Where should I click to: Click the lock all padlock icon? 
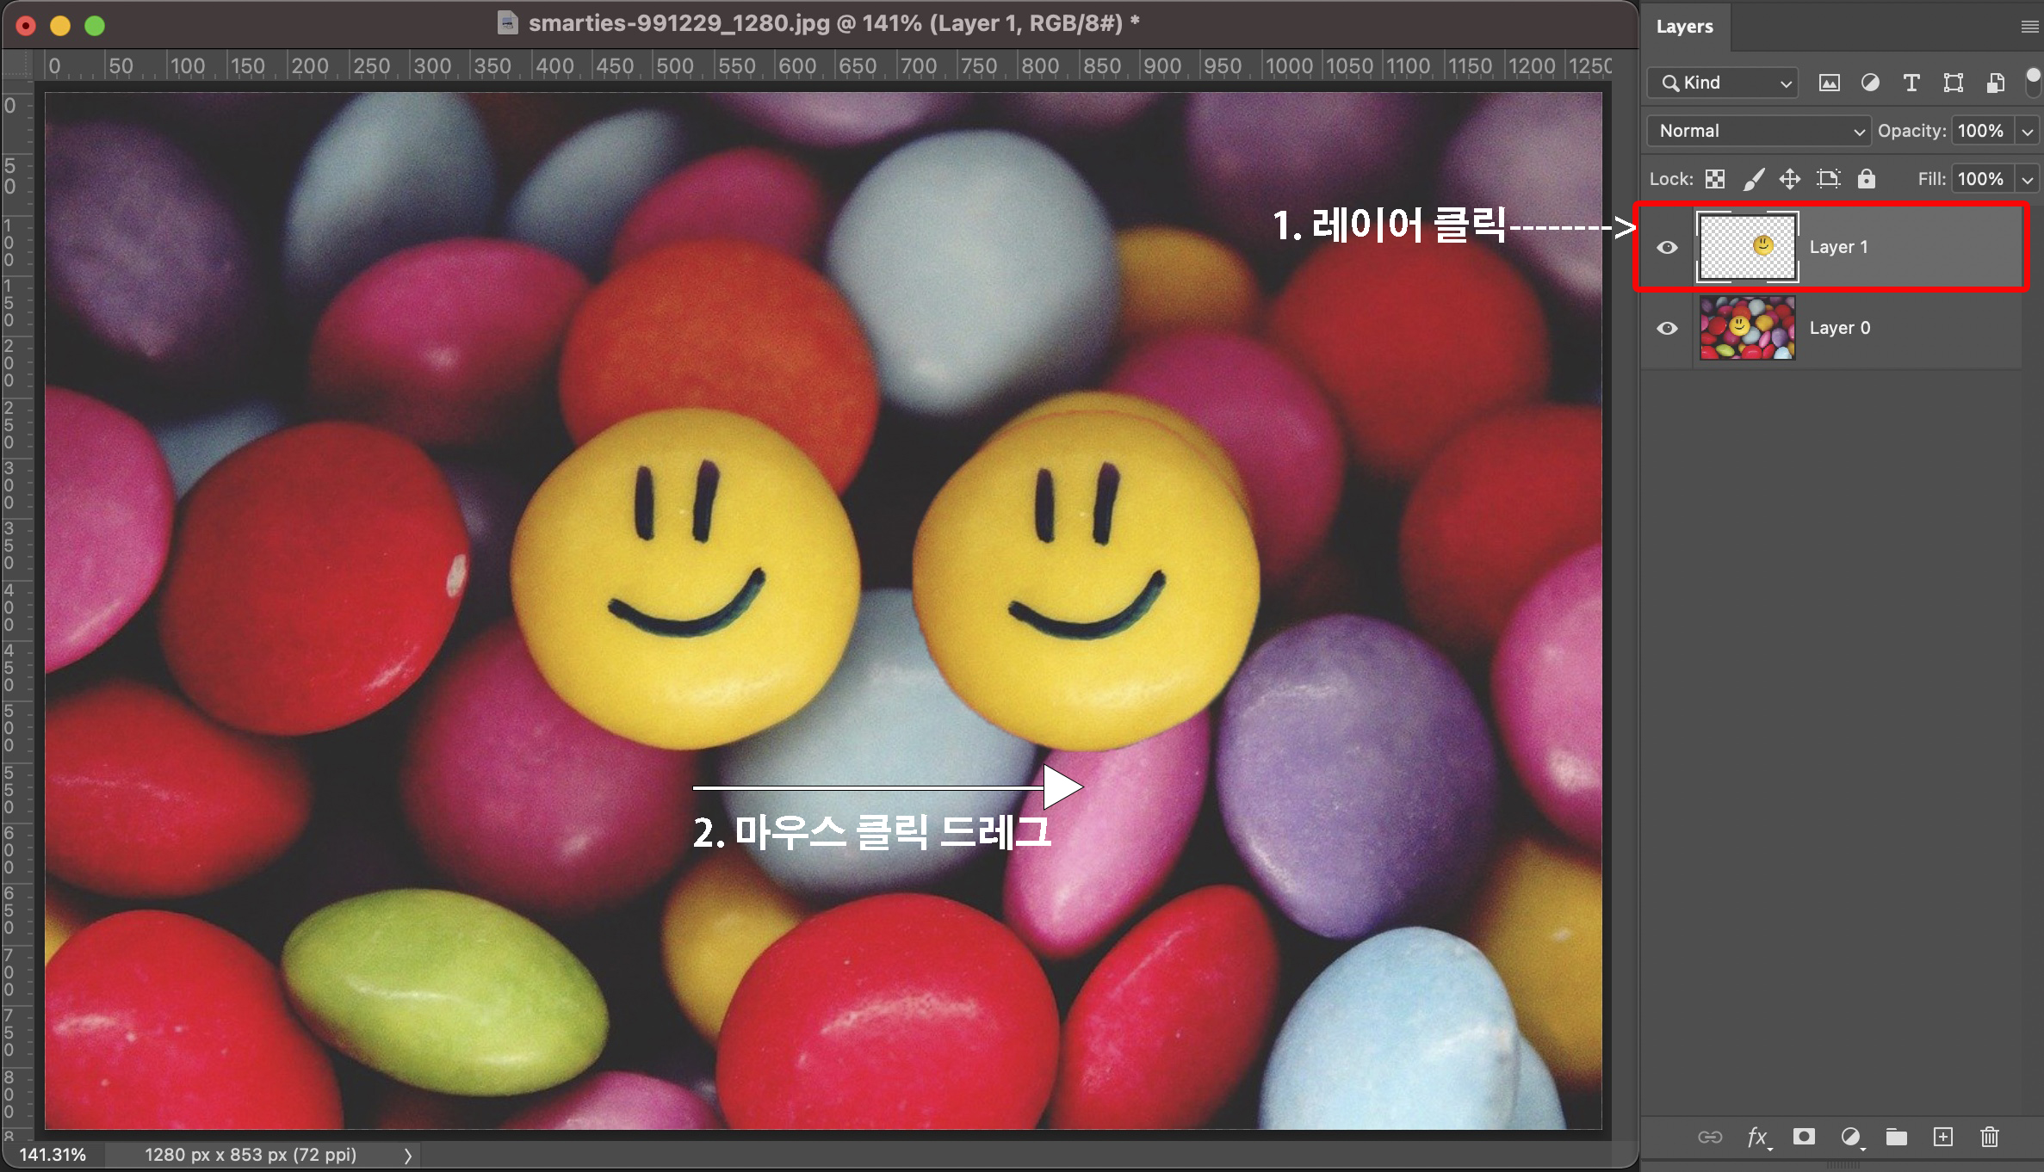coord(1866,179)
